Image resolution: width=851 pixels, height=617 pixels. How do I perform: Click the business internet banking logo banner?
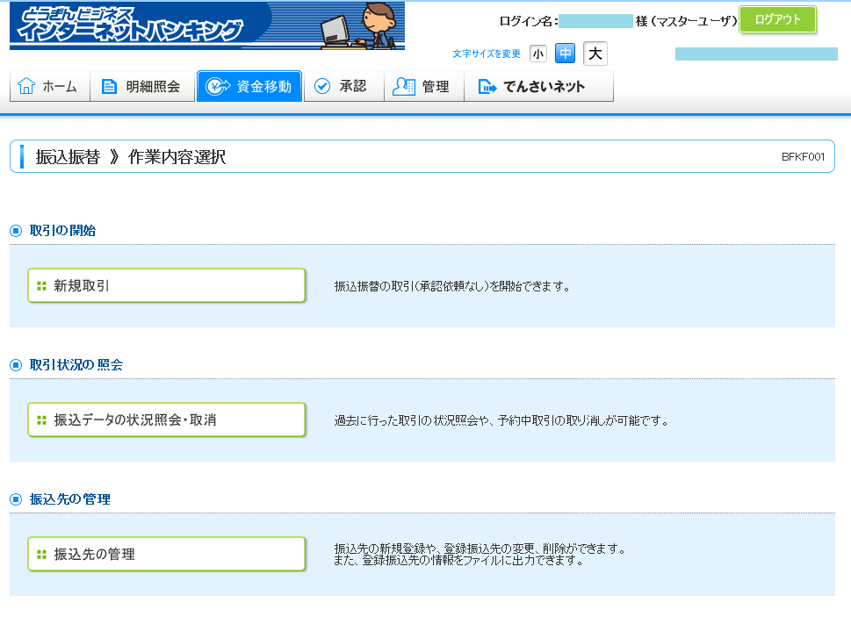[x=206, y=25]
